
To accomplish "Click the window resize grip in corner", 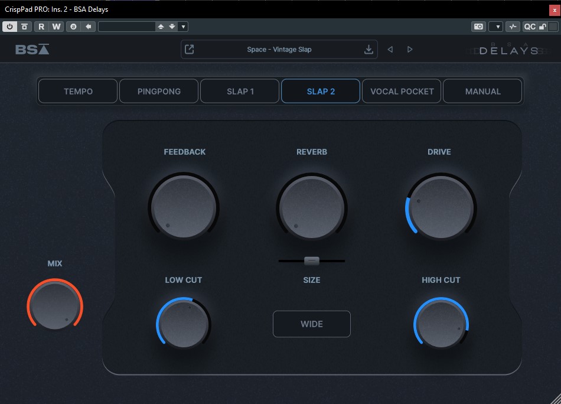I will pyautogui.click(x=556, y=399).
